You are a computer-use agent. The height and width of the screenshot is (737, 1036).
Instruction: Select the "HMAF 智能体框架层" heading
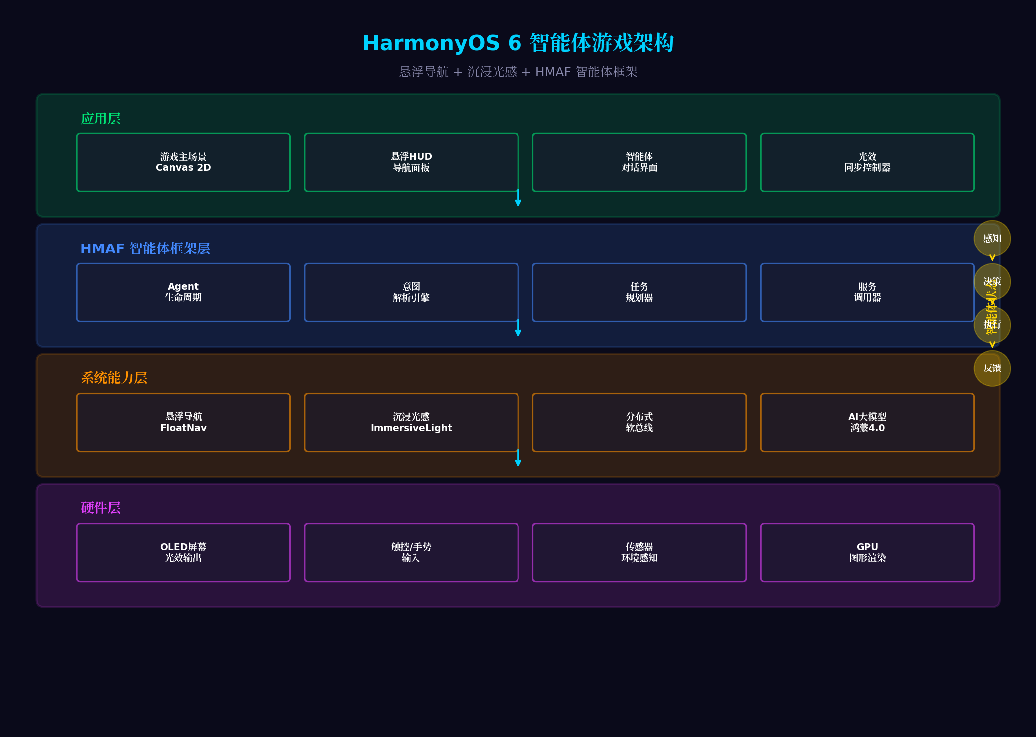coord(145,248)
